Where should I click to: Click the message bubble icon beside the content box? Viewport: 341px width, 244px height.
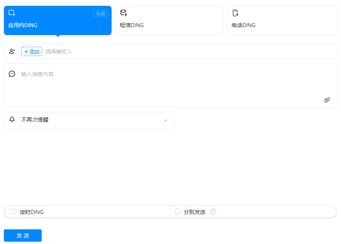[12, 74]
